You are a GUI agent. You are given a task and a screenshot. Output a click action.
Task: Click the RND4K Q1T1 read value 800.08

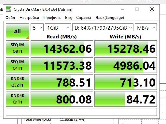point(62,99)
